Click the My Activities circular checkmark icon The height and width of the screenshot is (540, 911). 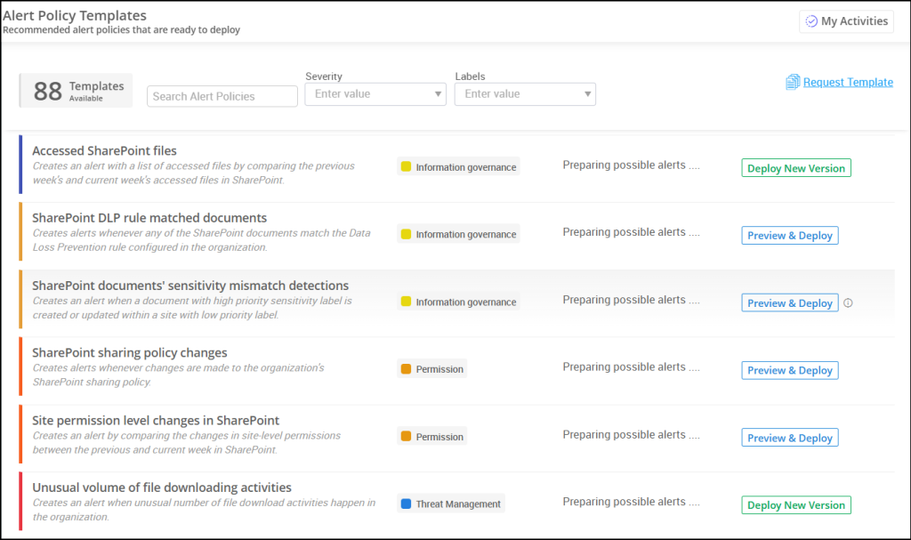pyautogui.click(x=812, y=20)
